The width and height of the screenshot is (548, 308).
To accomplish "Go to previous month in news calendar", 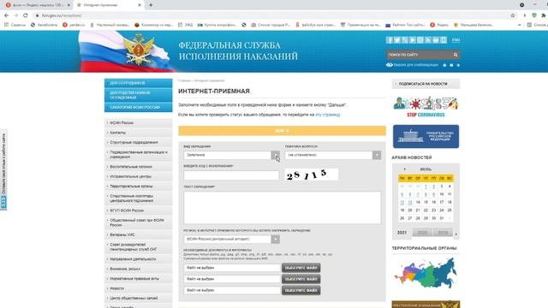I will click(x=405, y=169).
